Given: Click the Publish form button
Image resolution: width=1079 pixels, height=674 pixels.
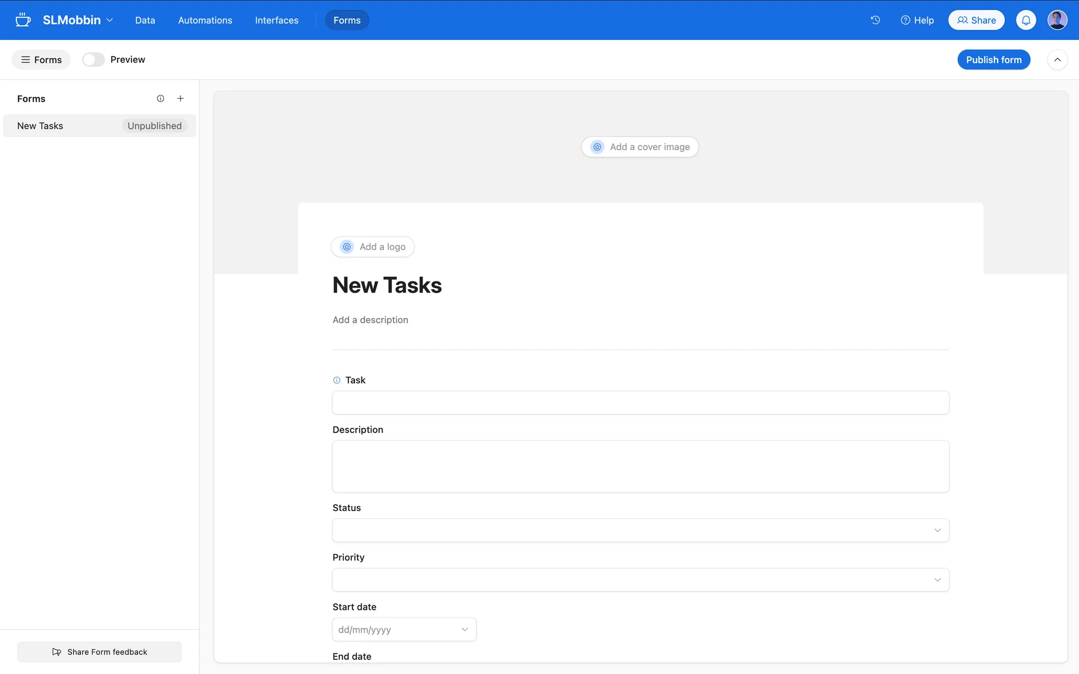Looking at the screenshot, I should click(x=993, y=60).
